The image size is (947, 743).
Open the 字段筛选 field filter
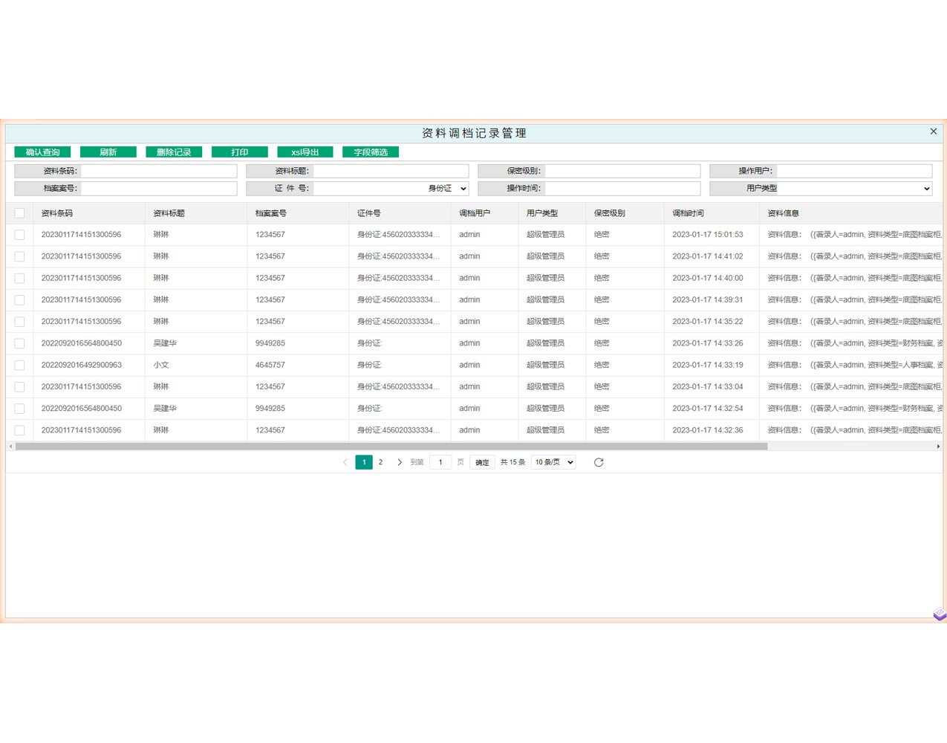(371, 152)
